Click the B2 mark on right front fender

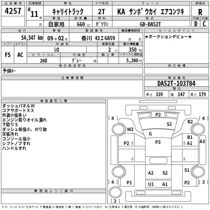coord(190,122)
